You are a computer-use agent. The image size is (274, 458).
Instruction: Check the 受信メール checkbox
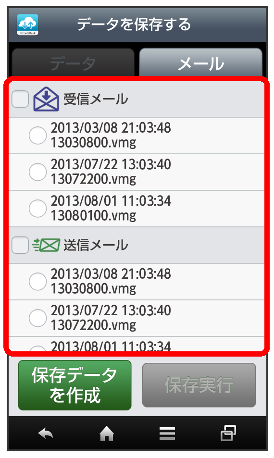tap(20, 99)
